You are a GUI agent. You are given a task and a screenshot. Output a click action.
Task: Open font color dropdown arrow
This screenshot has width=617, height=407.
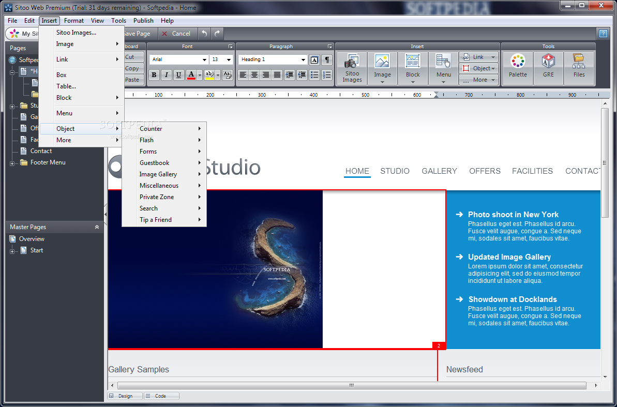200,74
